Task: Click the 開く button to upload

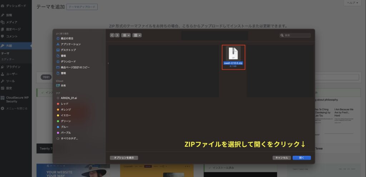Action: pyautogui.click(x=301, y=158)
